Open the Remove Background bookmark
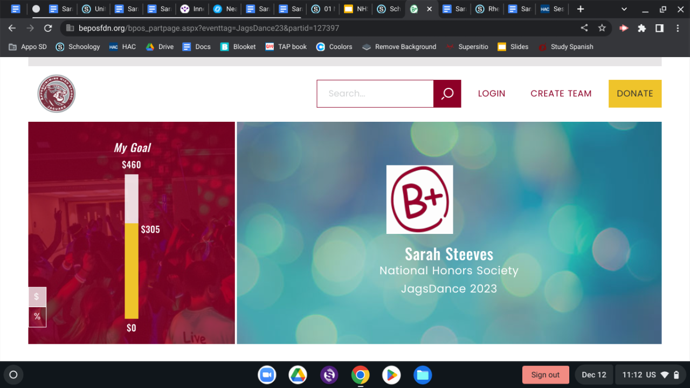690x388 pixels. 399,47
